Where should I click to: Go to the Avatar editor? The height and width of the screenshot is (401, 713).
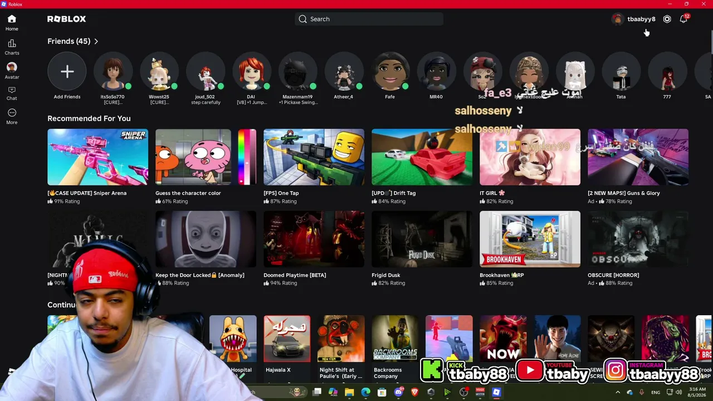[12, 71]
